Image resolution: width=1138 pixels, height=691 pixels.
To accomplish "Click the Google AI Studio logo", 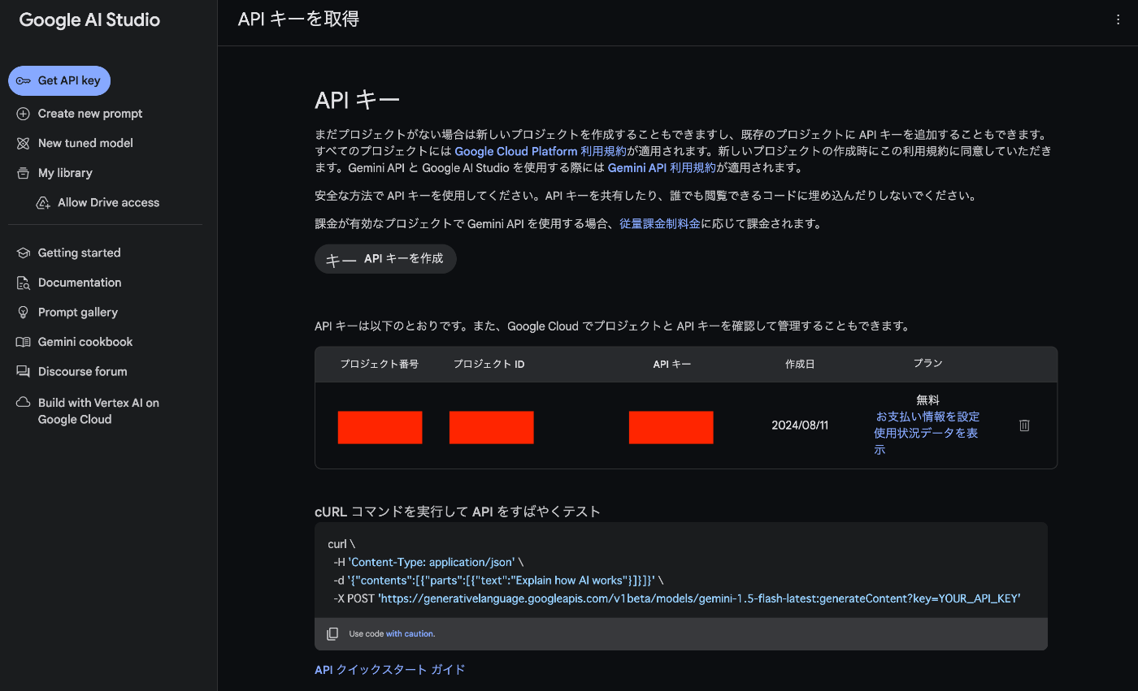I will (89, 21).
